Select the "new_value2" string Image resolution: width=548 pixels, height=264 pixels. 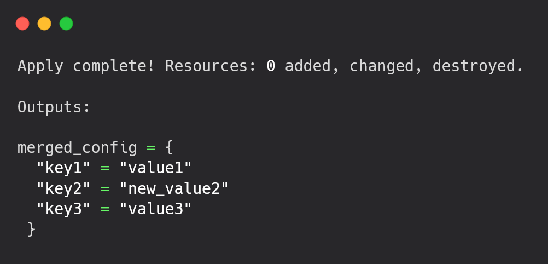click(174, 189)
